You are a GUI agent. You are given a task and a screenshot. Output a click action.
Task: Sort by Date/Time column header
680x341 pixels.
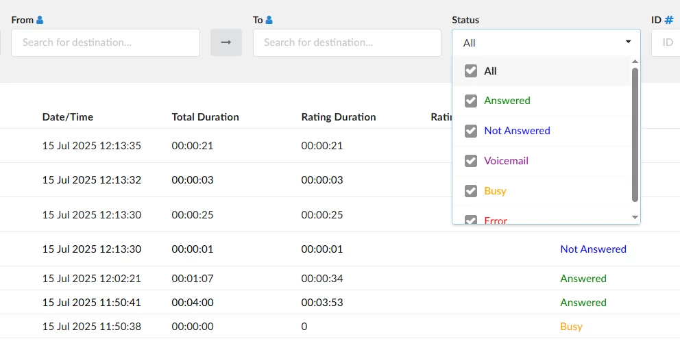point(68,117)
